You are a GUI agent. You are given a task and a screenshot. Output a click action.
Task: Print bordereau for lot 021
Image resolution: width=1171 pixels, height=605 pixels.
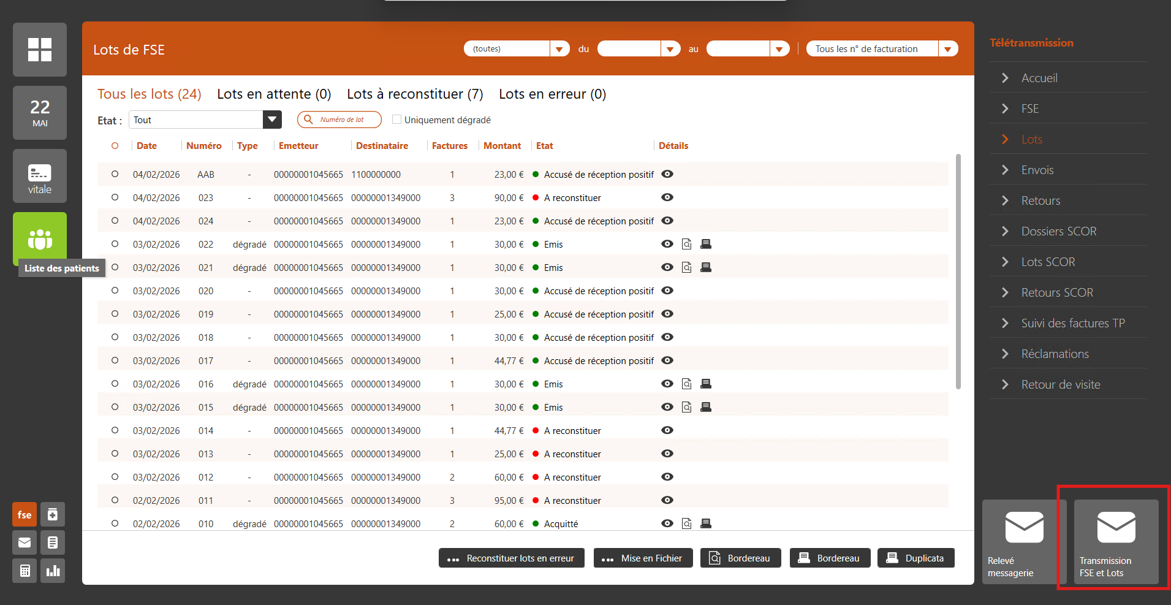tap(706, 267)
